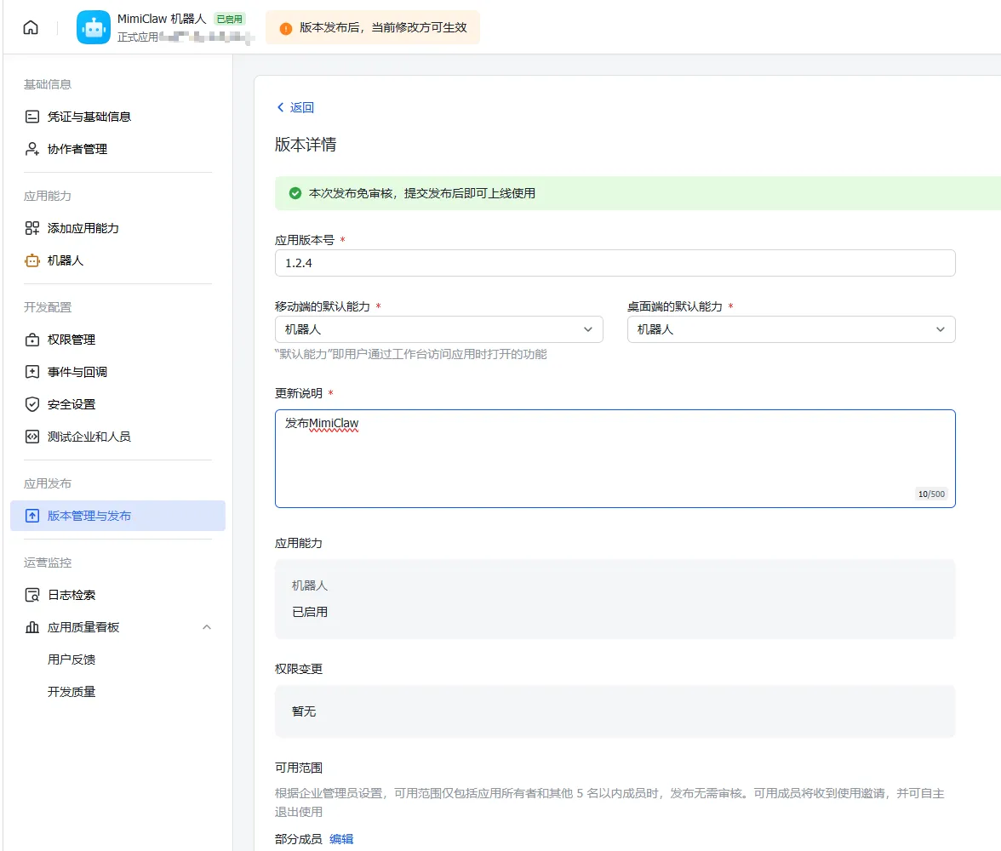
Task: Click inside the 更新说明 text area
Action: pos(615,460)
